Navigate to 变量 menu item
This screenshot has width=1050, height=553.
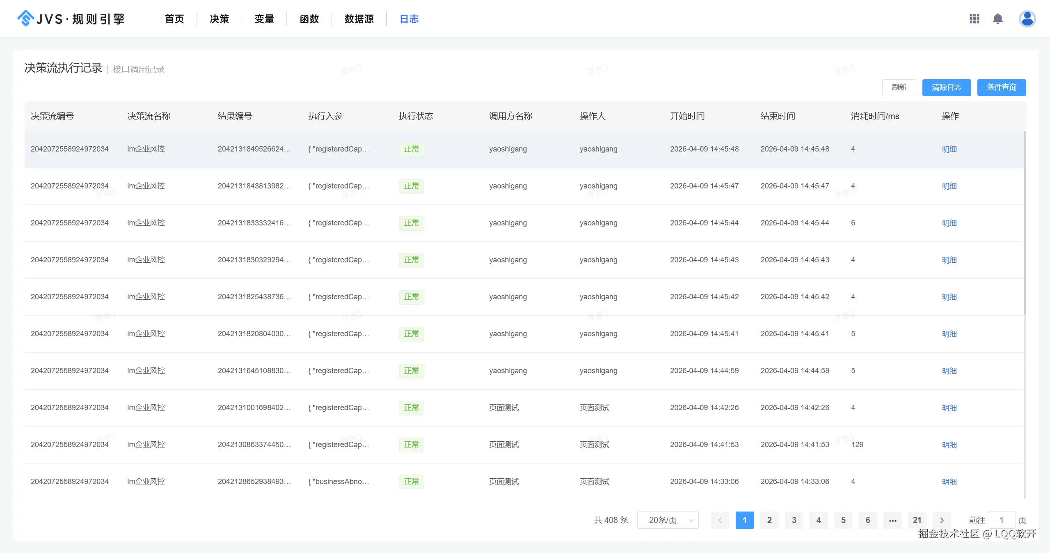[264, 19]
